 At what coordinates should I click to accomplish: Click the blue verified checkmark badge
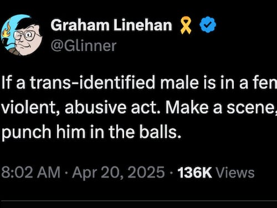(208, 24)
